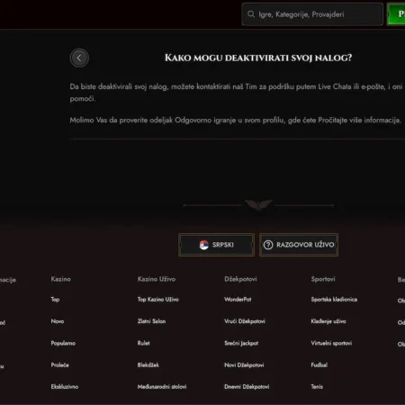Screen dimensions: 405x405
Task: Click the paragraph starting 'Da biste deaktivirali'
Action: tap(237, 93)
